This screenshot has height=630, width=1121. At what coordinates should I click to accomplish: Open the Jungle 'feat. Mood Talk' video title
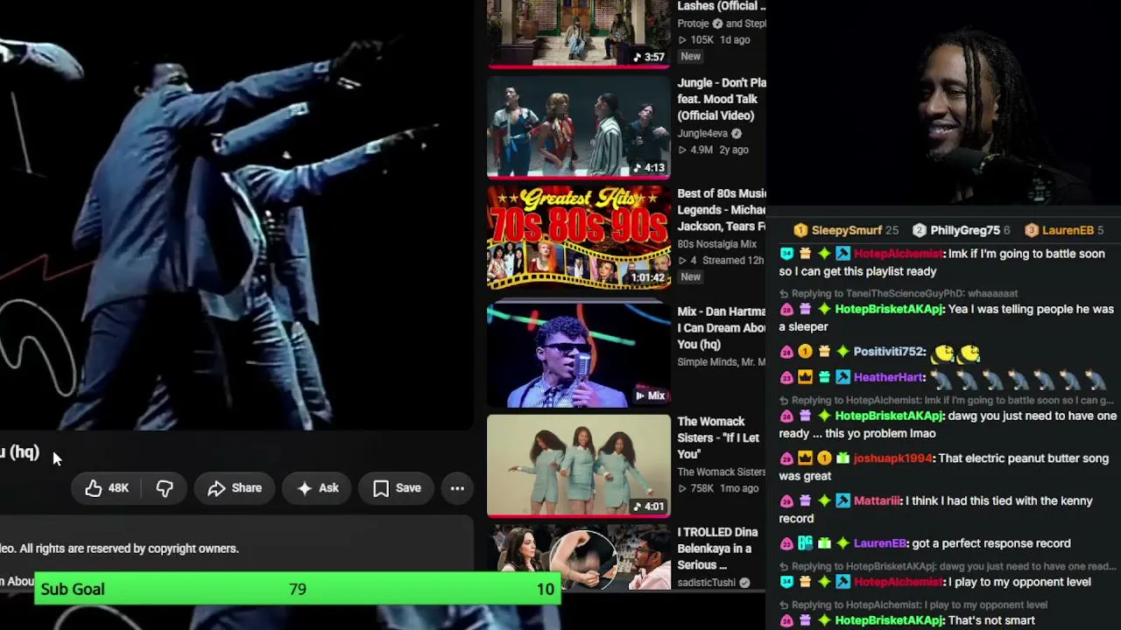click(x=722, y=99)
